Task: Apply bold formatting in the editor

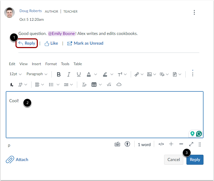Action: coord(59,74)
